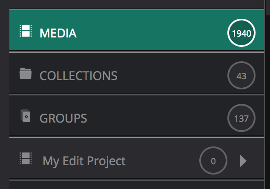The width and height of the screenshot is (270, 189).
Task: Click the empty area right of the expand arrow
Action: (257, 161)
